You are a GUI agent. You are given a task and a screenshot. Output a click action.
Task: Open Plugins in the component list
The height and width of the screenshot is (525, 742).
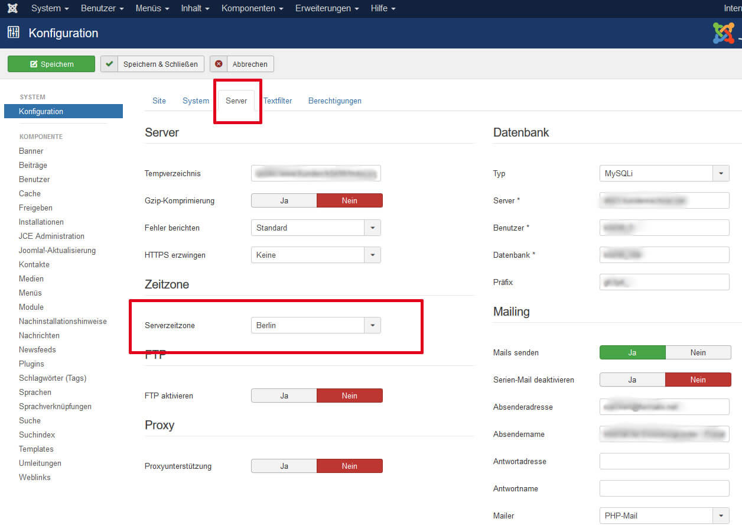point(30,364)
